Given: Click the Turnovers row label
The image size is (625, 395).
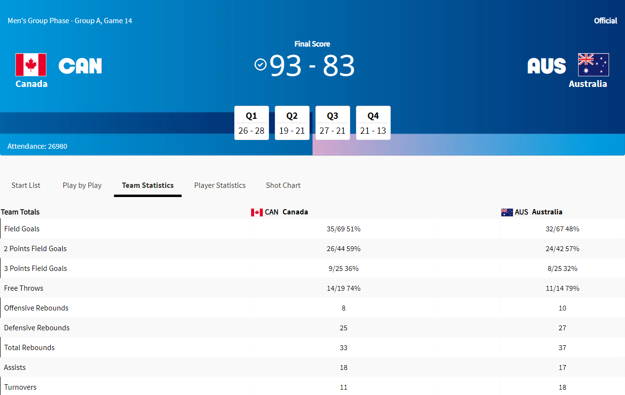Looking at the screenshot, I should coord(20,387).
